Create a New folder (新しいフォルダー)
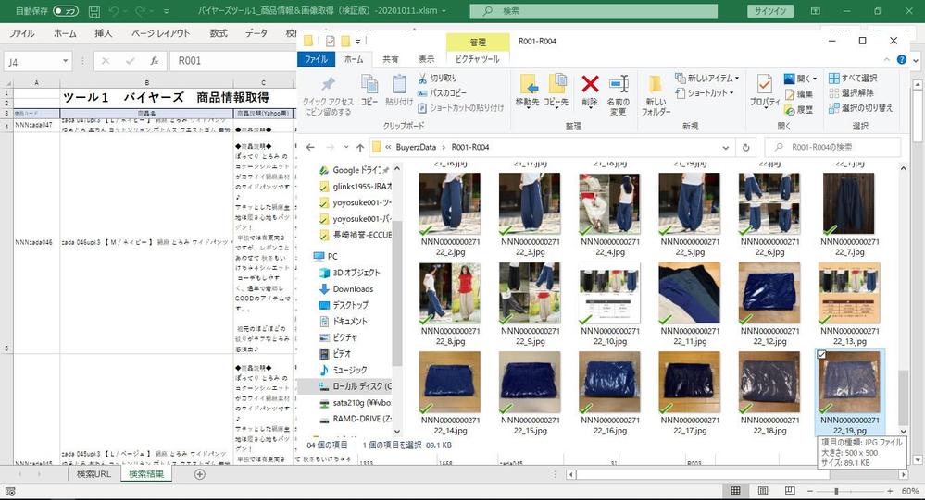Image resolution: width=925 pixels, height=500 pixels. 656,95
